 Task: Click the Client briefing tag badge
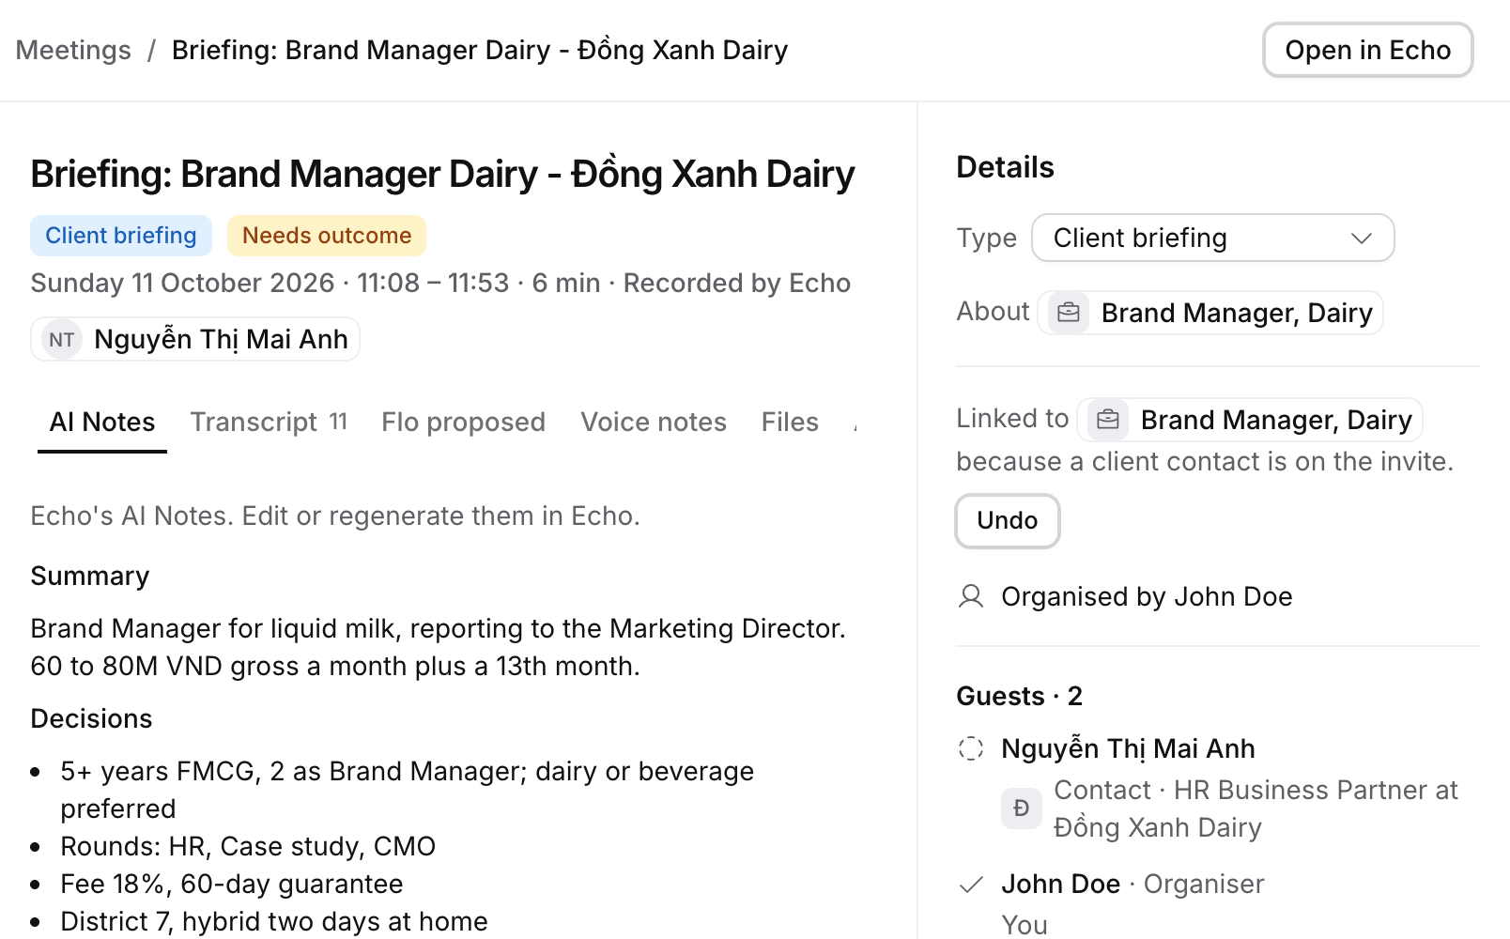(x=121, y=236)
